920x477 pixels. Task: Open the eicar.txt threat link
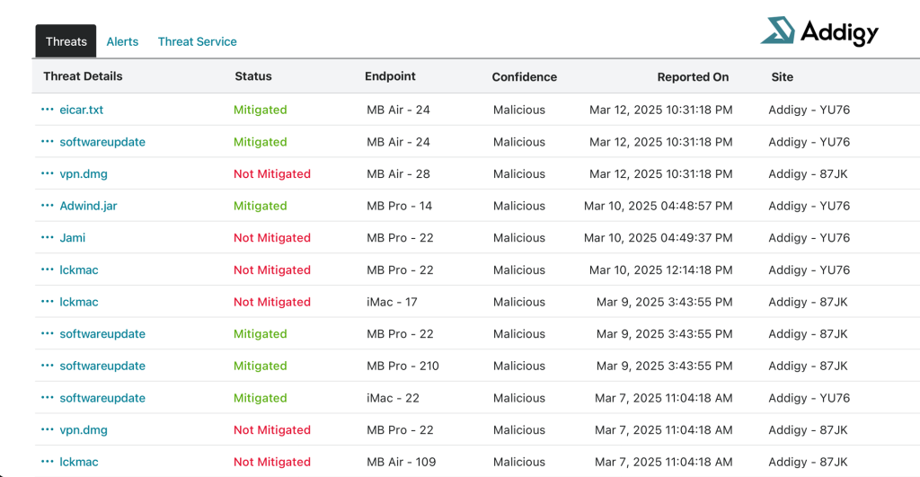coord(81,110)
